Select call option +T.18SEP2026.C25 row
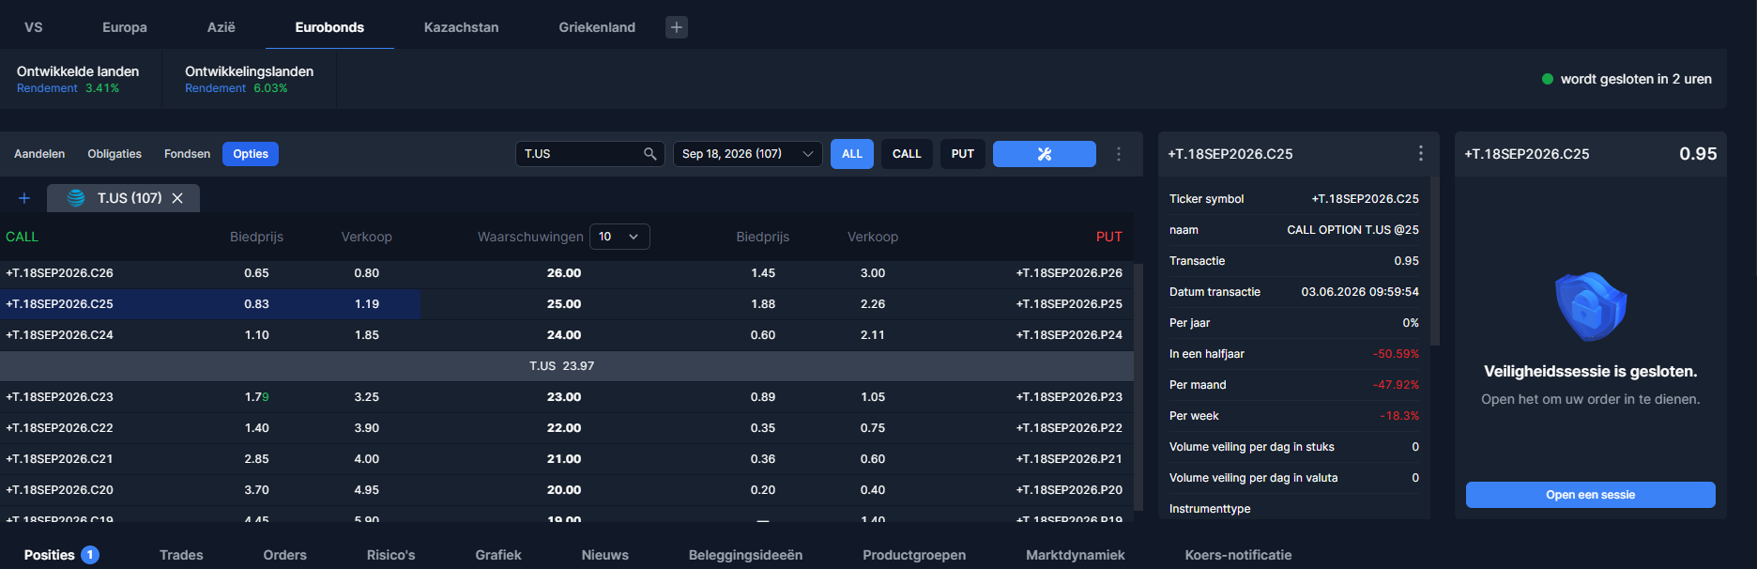 pyautogui.click(x=209, y=304)
